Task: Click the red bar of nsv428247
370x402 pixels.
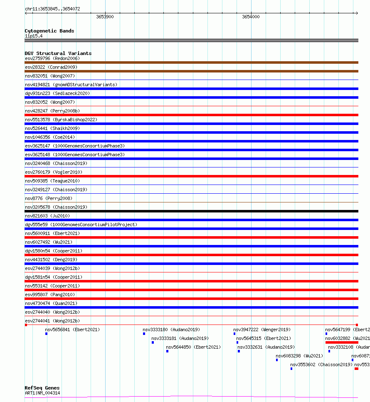Action: [191, 115]
